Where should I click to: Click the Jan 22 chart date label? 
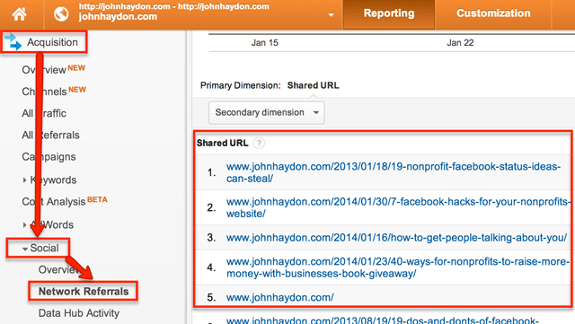tap(460, 43)
